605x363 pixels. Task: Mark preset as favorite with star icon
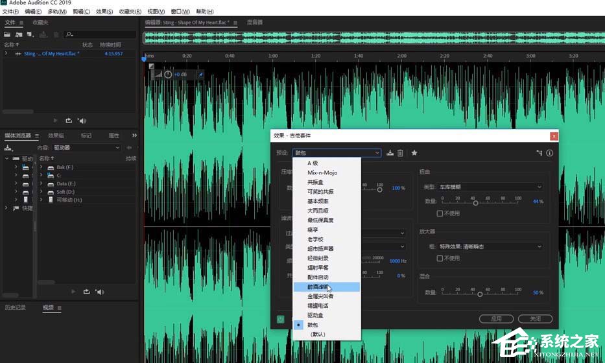pos(414,153)
